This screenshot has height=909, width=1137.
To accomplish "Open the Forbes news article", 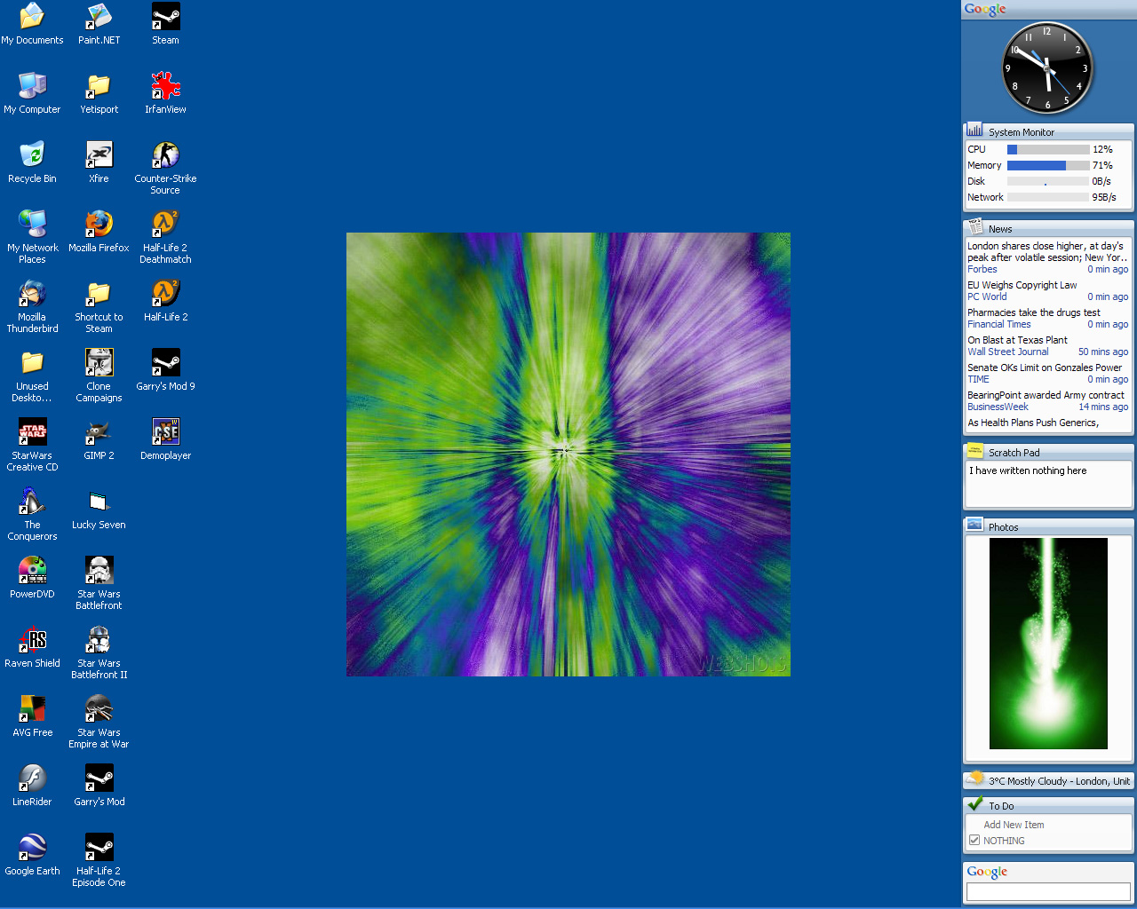I will 982,269.
